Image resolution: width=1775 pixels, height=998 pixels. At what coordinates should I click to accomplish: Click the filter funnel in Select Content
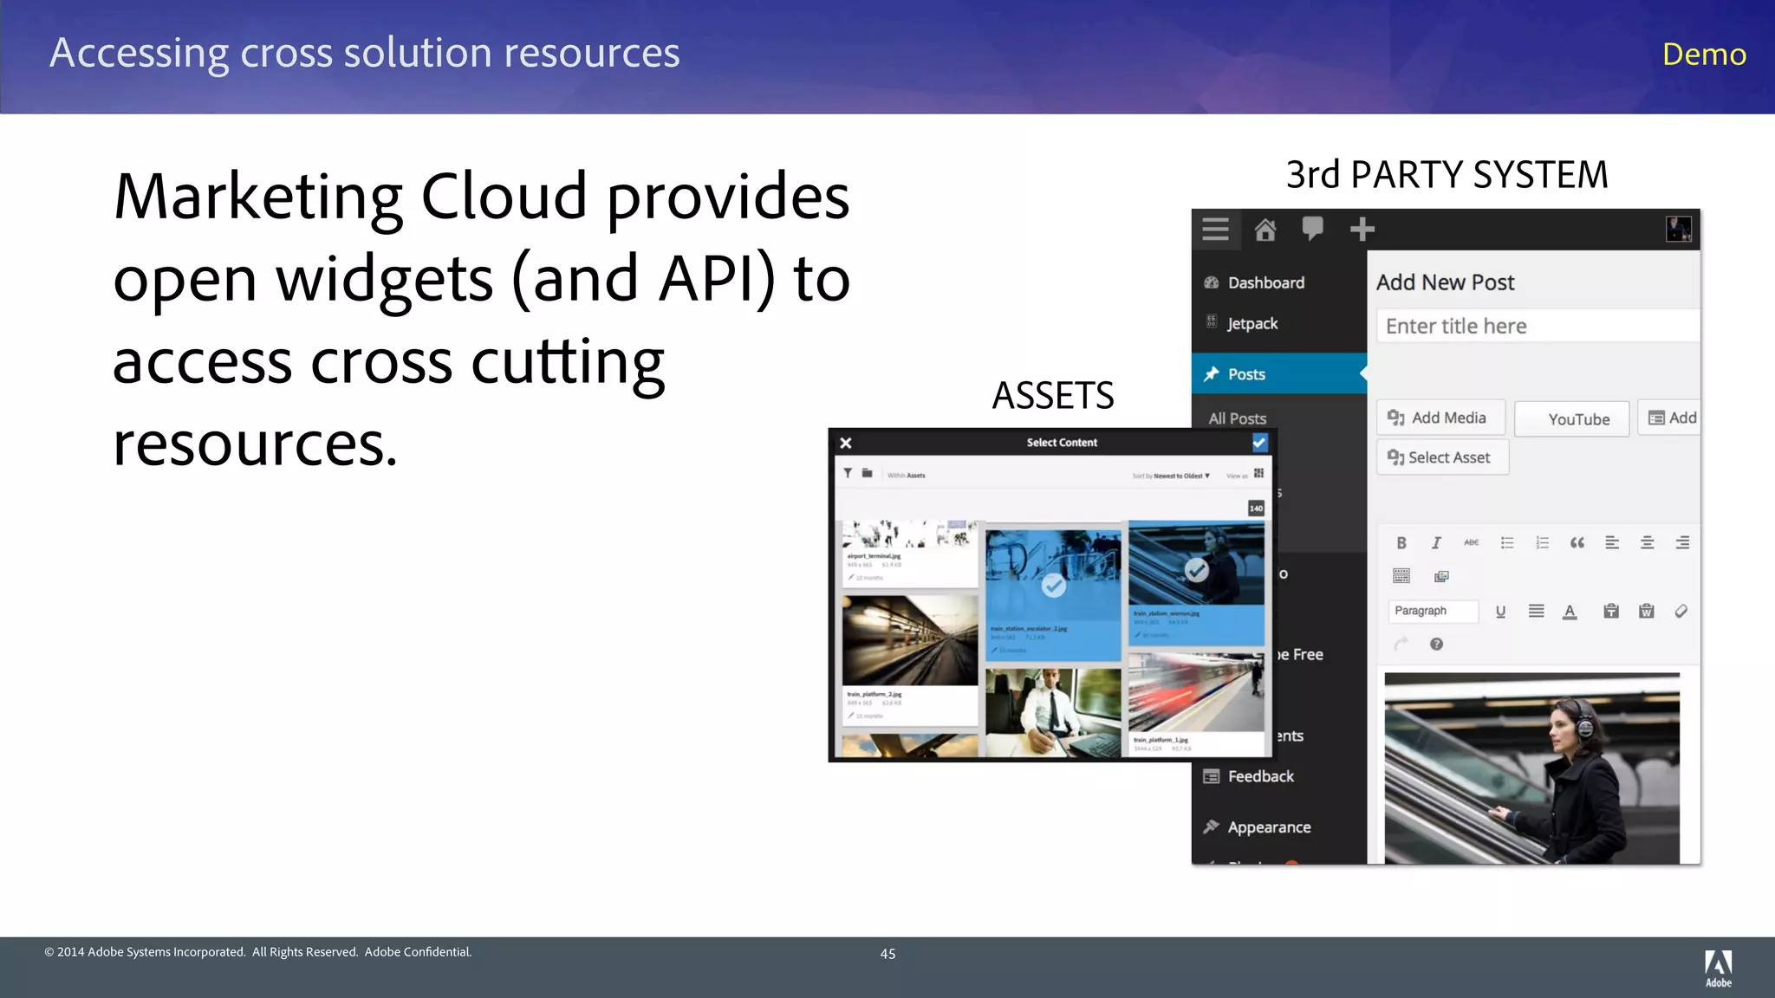pyautogui.click(x=848, y=474)
